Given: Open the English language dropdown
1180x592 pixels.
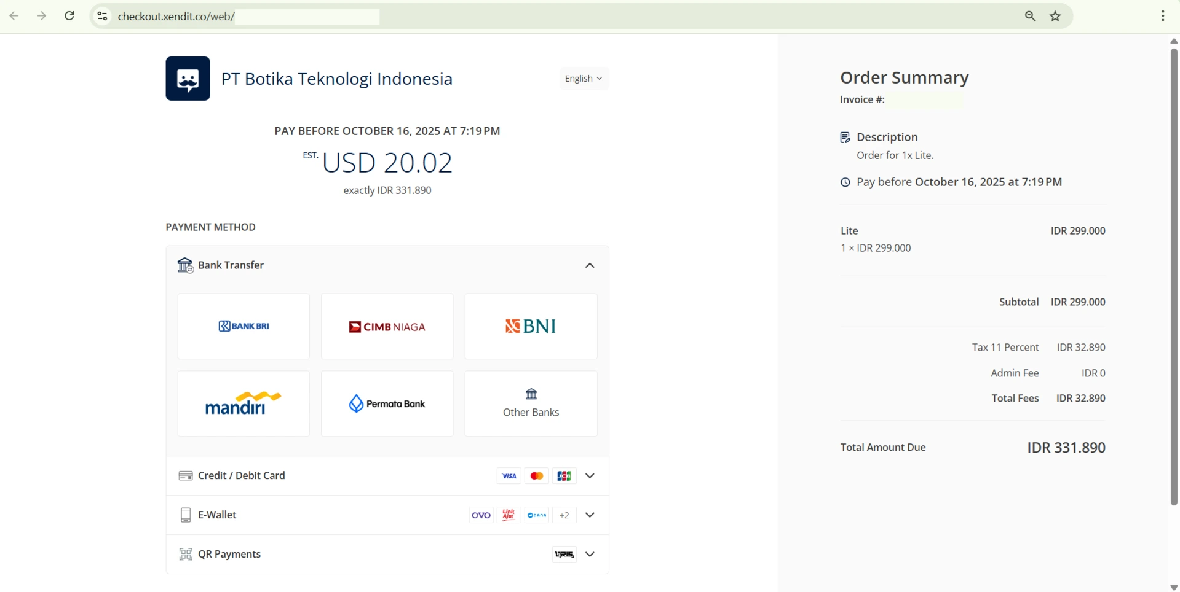Looking at the screenshot, I should (x=584, y=79).
